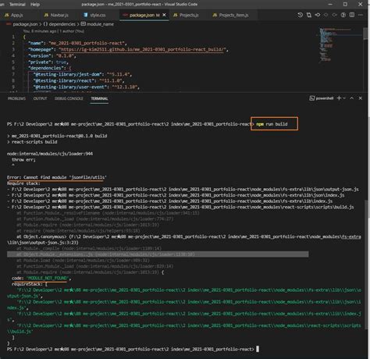
Task: Switch to the PROBLEMS panel tab
Action: click(16, 98)
